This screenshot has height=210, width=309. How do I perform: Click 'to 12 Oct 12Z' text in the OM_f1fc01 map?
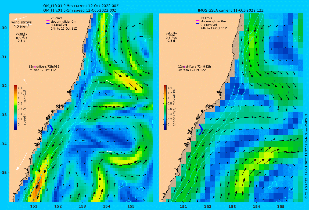tap(46, 70)
